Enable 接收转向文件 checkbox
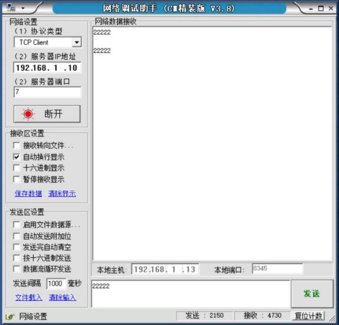 tap(17, 145)
